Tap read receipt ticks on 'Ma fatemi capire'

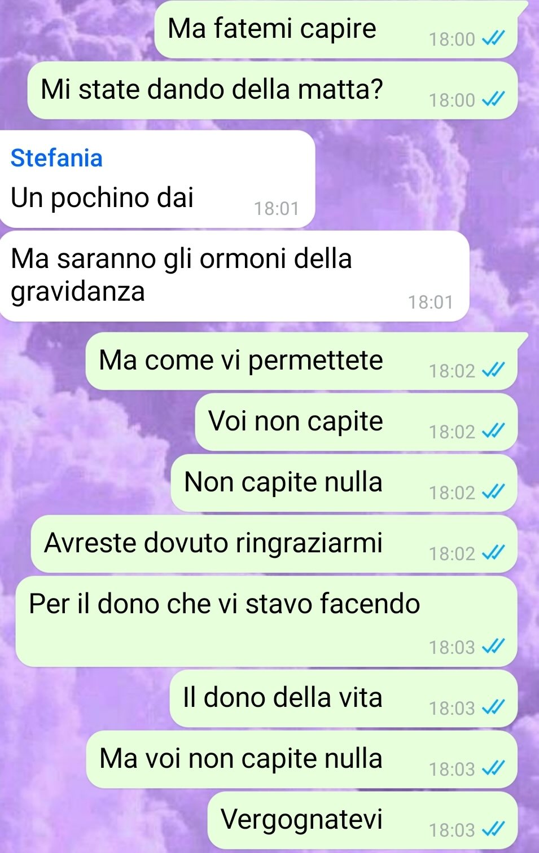[x=493, y=38]
